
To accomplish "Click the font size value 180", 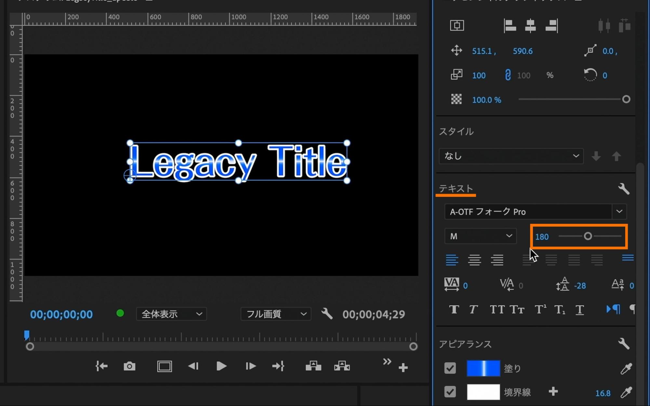I will (x=542, y=237).
